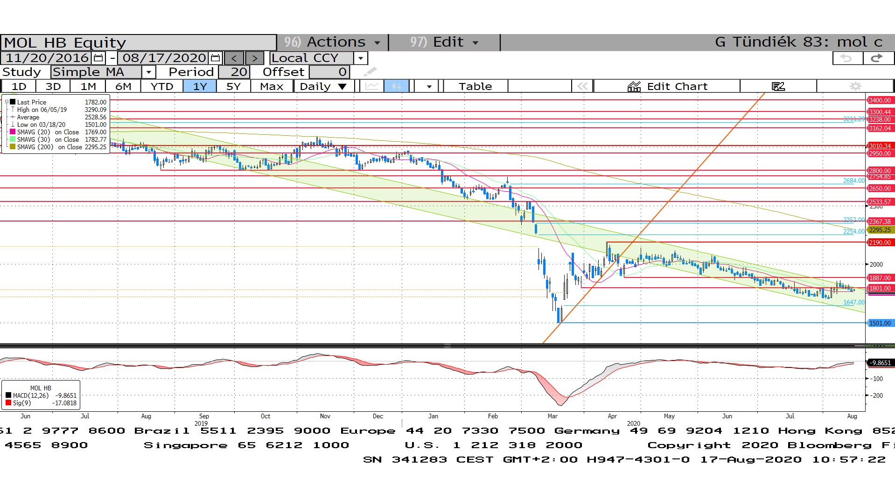The width and height of the screenshot is (895, 478).
Task: Select the YTD range tab
Action: [162, 86]
